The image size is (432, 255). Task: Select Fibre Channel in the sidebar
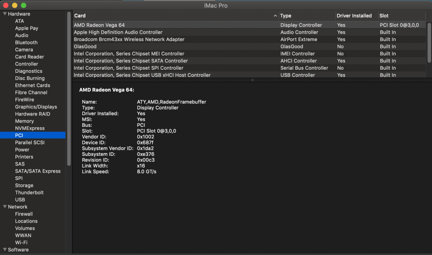31,93
